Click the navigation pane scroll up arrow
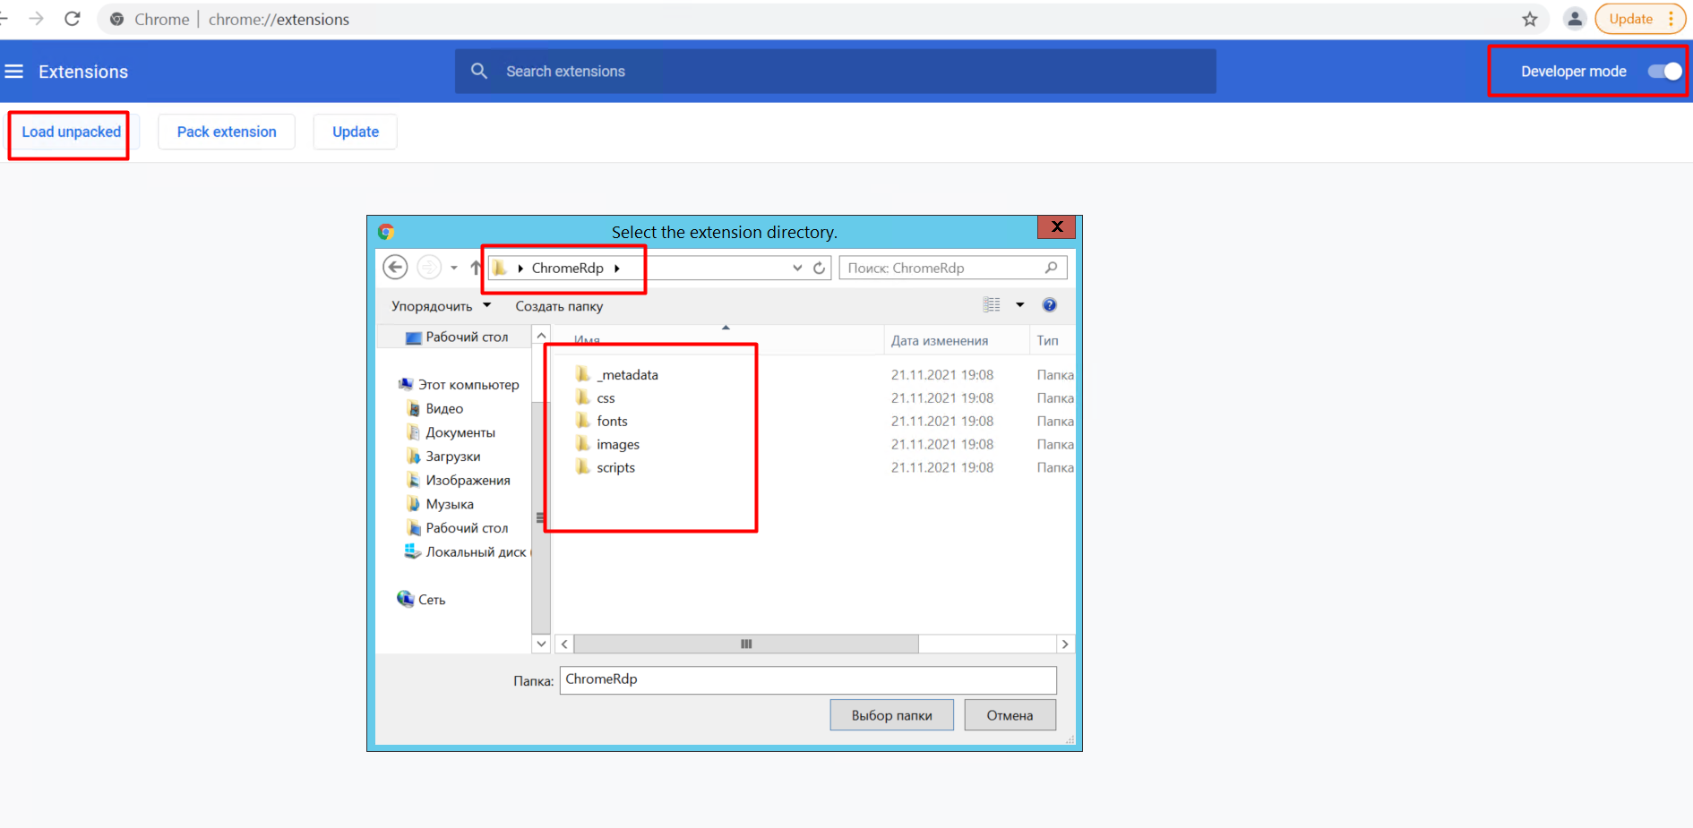1693x828 pixels. pyautogui.click(x=541, y=336)
